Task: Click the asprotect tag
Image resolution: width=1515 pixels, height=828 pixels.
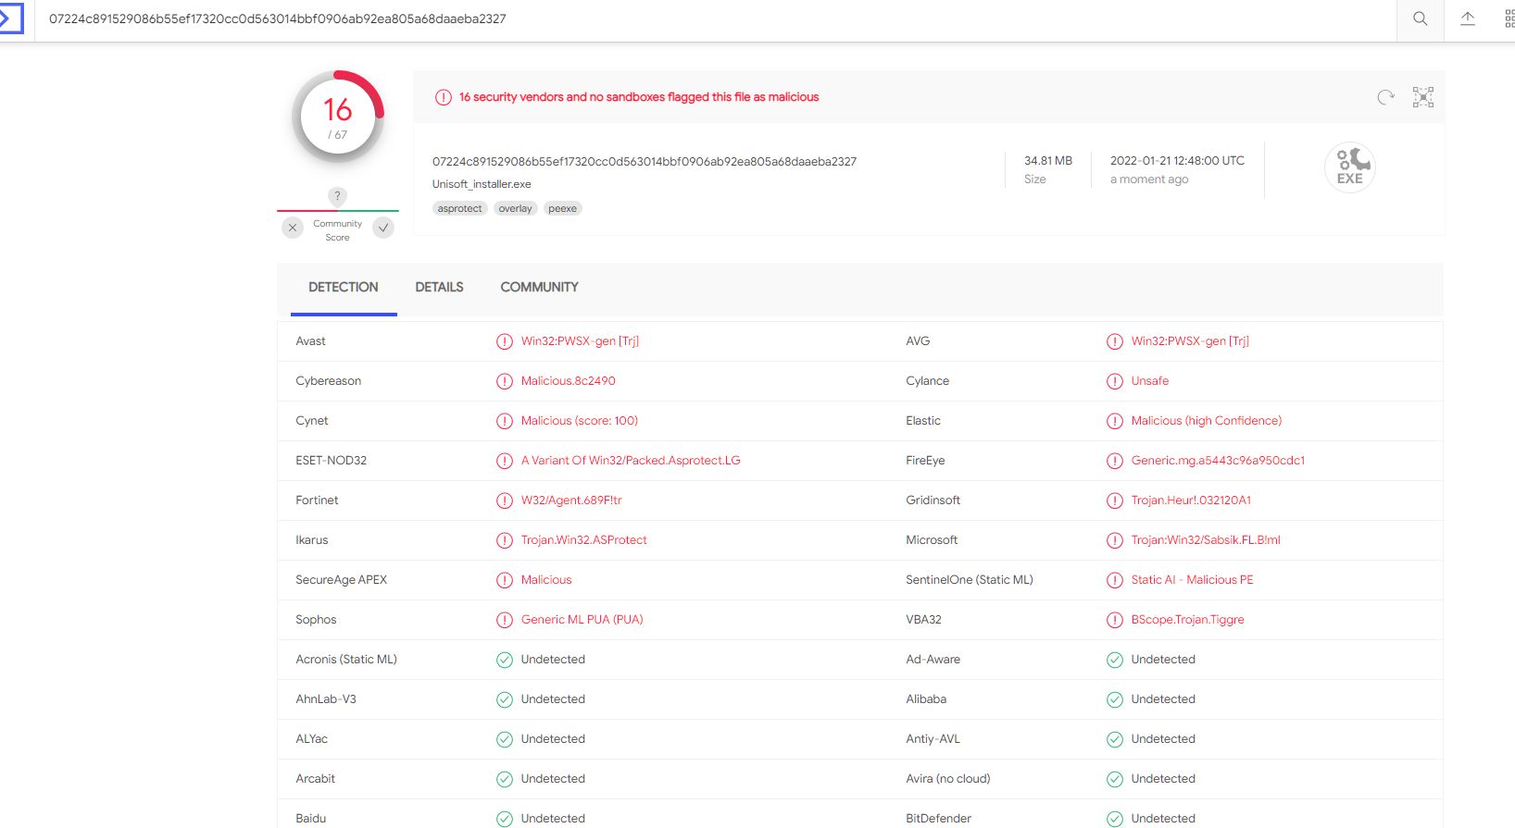Action: tap(459, 209)
